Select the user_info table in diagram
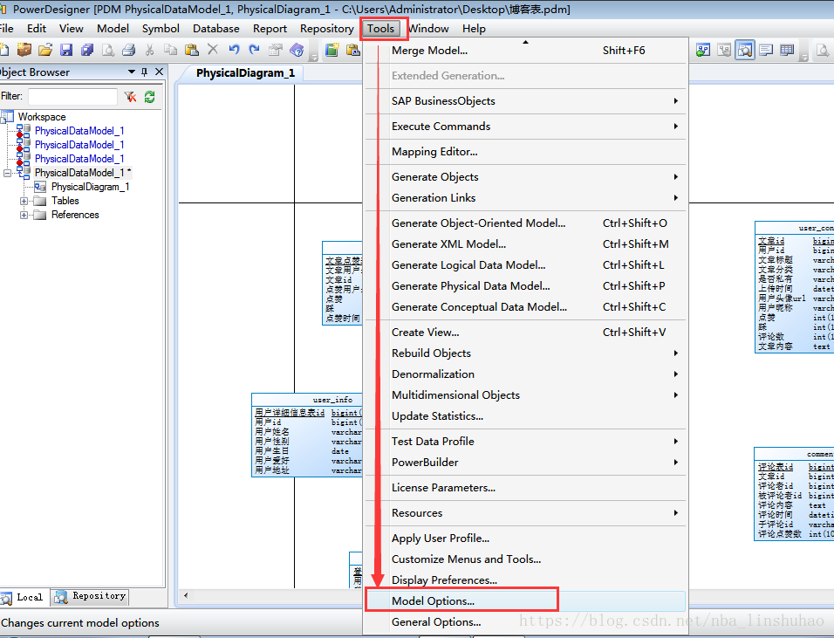The height and width of the screenshot is (638, 834). click(307, 436)
